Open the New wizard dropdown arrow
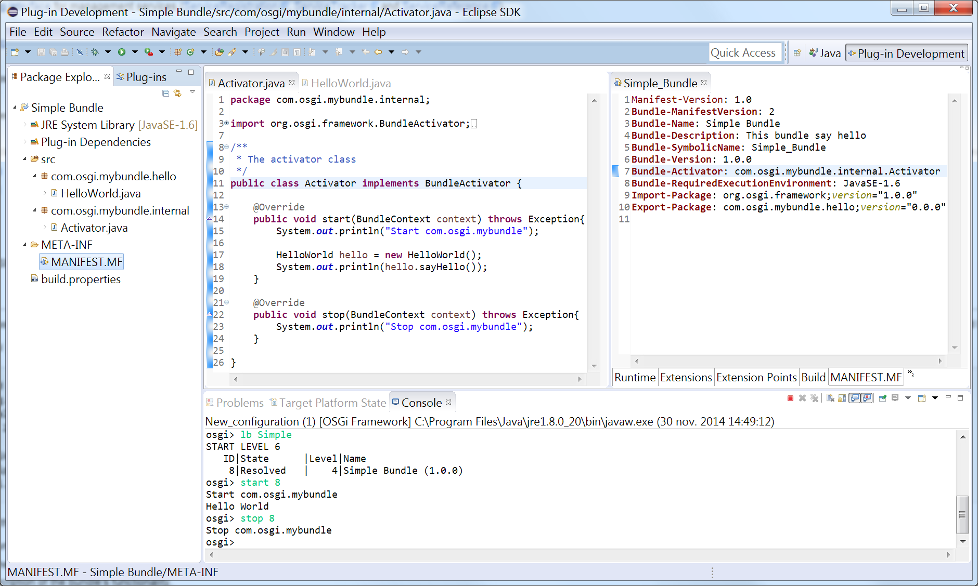Viewport: 978px width, 586px height. [28, 52]
